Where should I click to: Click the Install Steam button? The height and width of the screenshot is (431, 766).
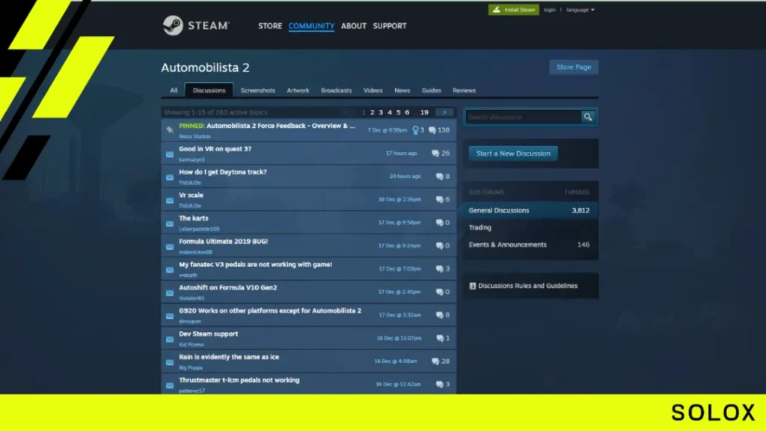pos(513,10)
